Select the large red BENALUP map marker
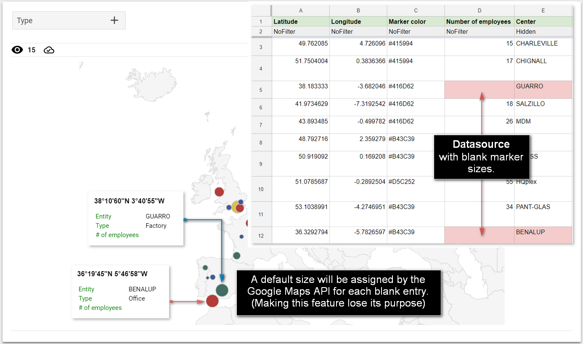Screen dimensions: 583x344 point(212,301)
